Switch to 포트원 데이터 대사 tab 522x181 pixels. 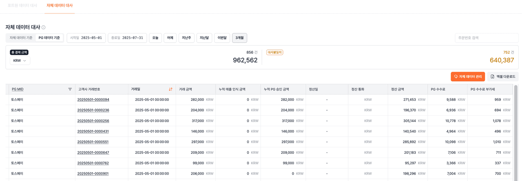22,6
